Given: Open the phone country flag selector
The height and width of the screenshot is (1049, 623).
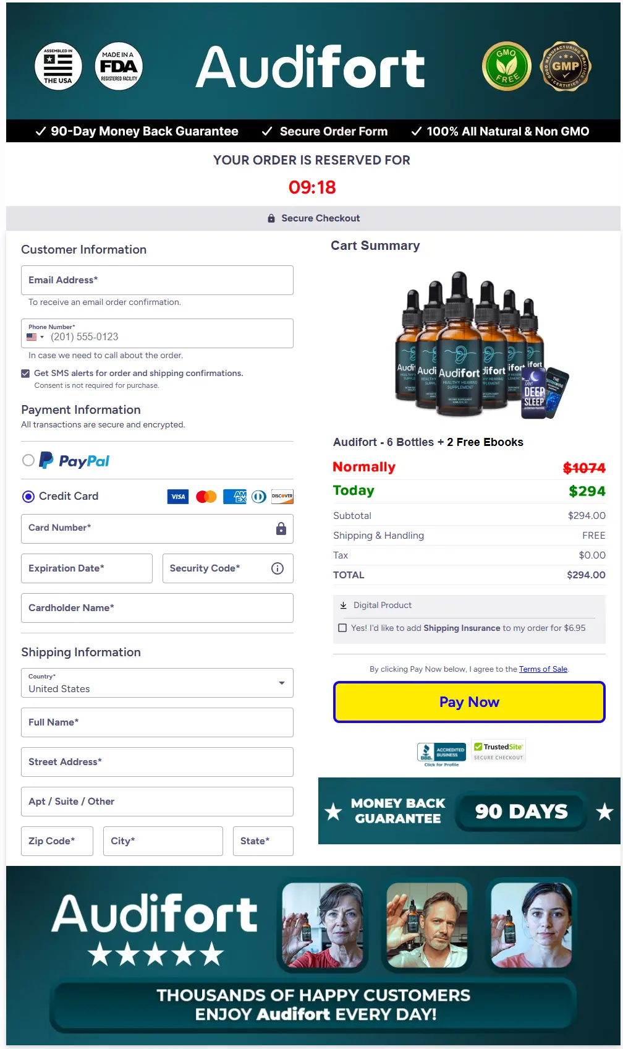Looking at the screenshot, I should coord(35,337).
